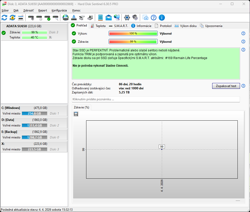Click the computer tower with drives icon
Viewport: 250px width, 212px height.
pyautogui.click(x=90, y=18)
